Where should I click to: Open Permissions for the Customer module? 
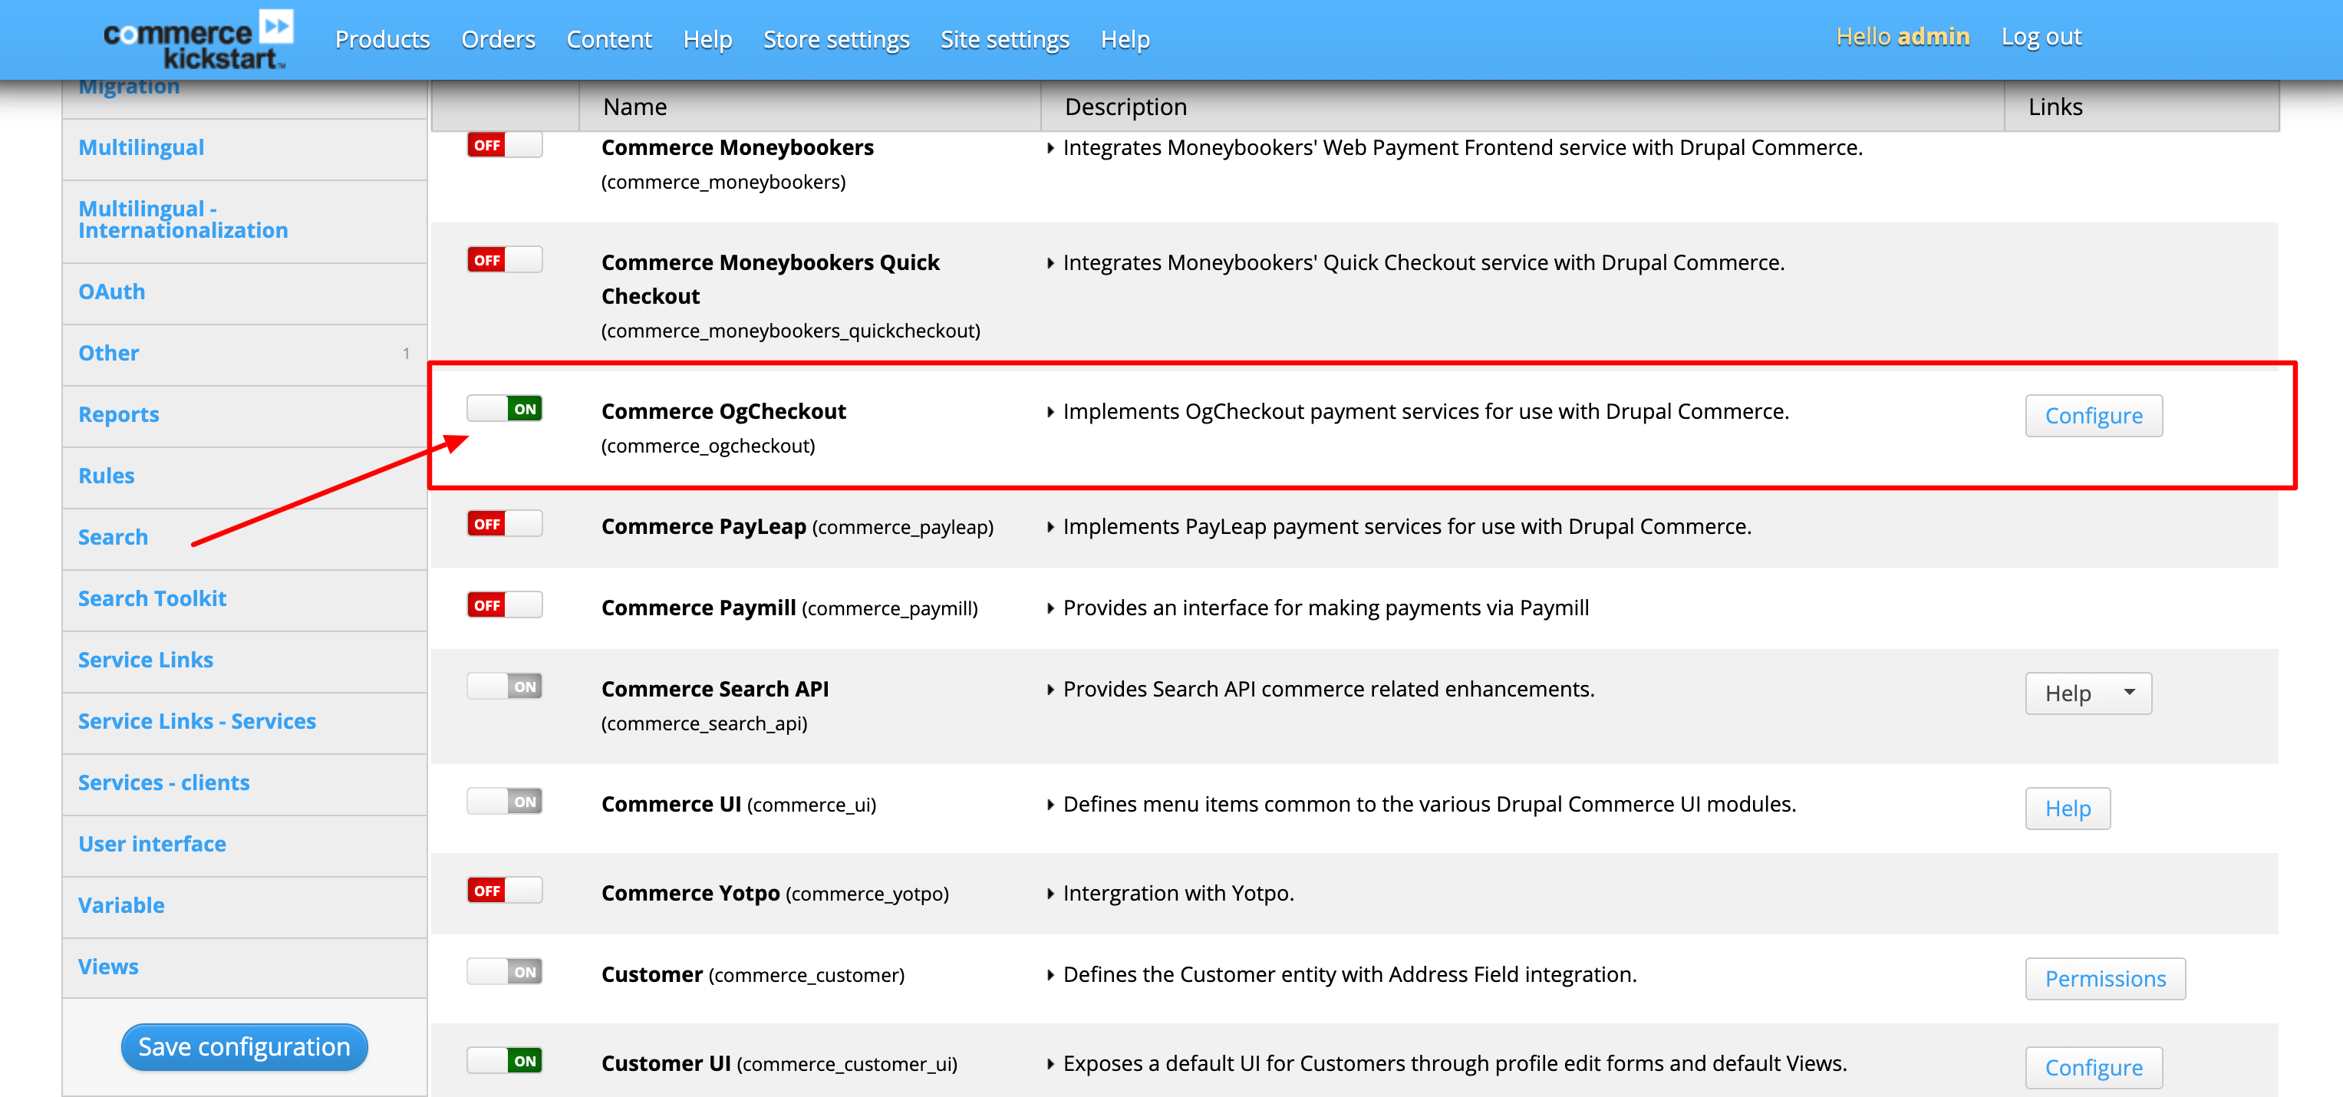pos(2104,979)
